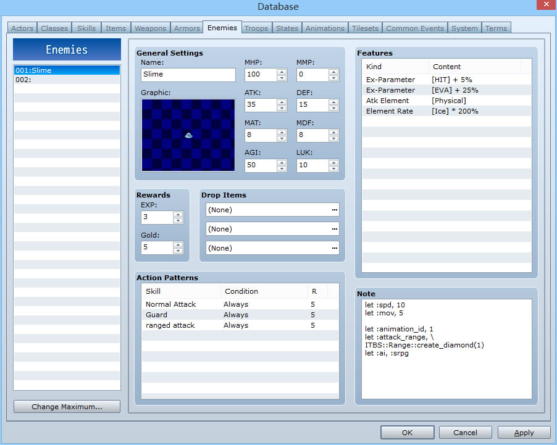This screenshot has width=557, height=445.
Task: Click the ATK value field showing 35
Action: [261, 105]
